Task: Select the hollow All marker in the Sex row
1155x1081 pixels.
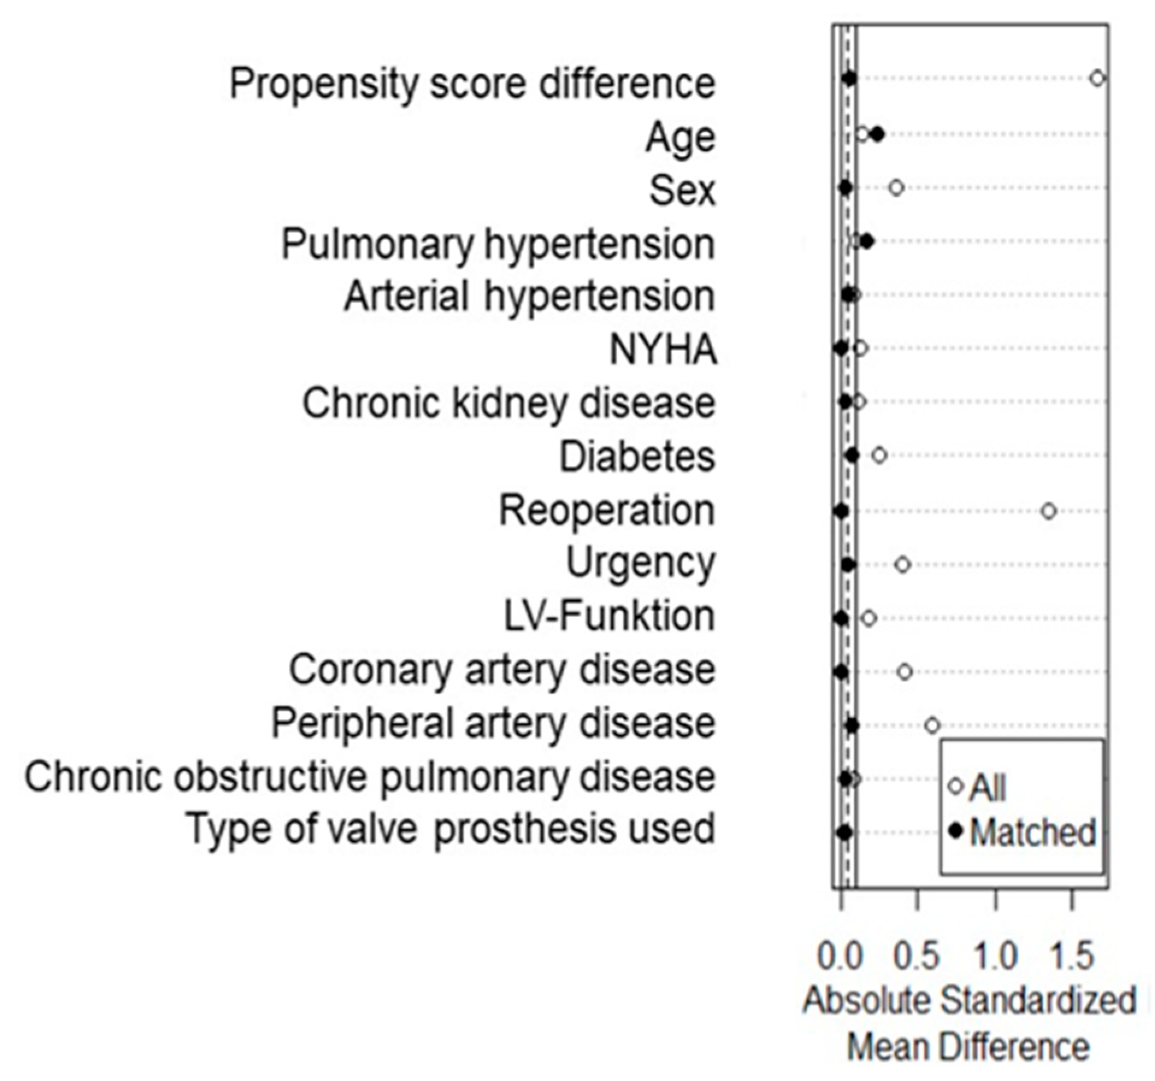Action: click(896, 188)
